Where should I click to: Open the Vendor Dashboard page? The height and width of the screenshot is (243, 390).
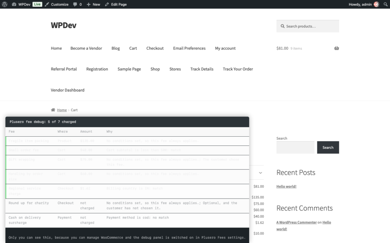[x=67, y=90]
